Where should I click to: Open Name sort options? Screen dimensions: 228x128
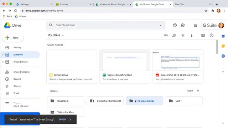190,91
